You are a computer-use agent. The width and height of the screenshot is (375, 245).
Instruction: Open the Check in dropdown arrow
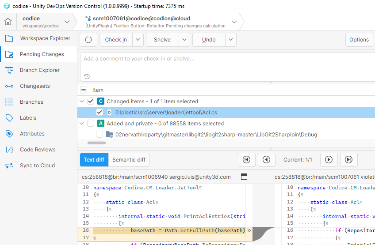pos(138,40)
